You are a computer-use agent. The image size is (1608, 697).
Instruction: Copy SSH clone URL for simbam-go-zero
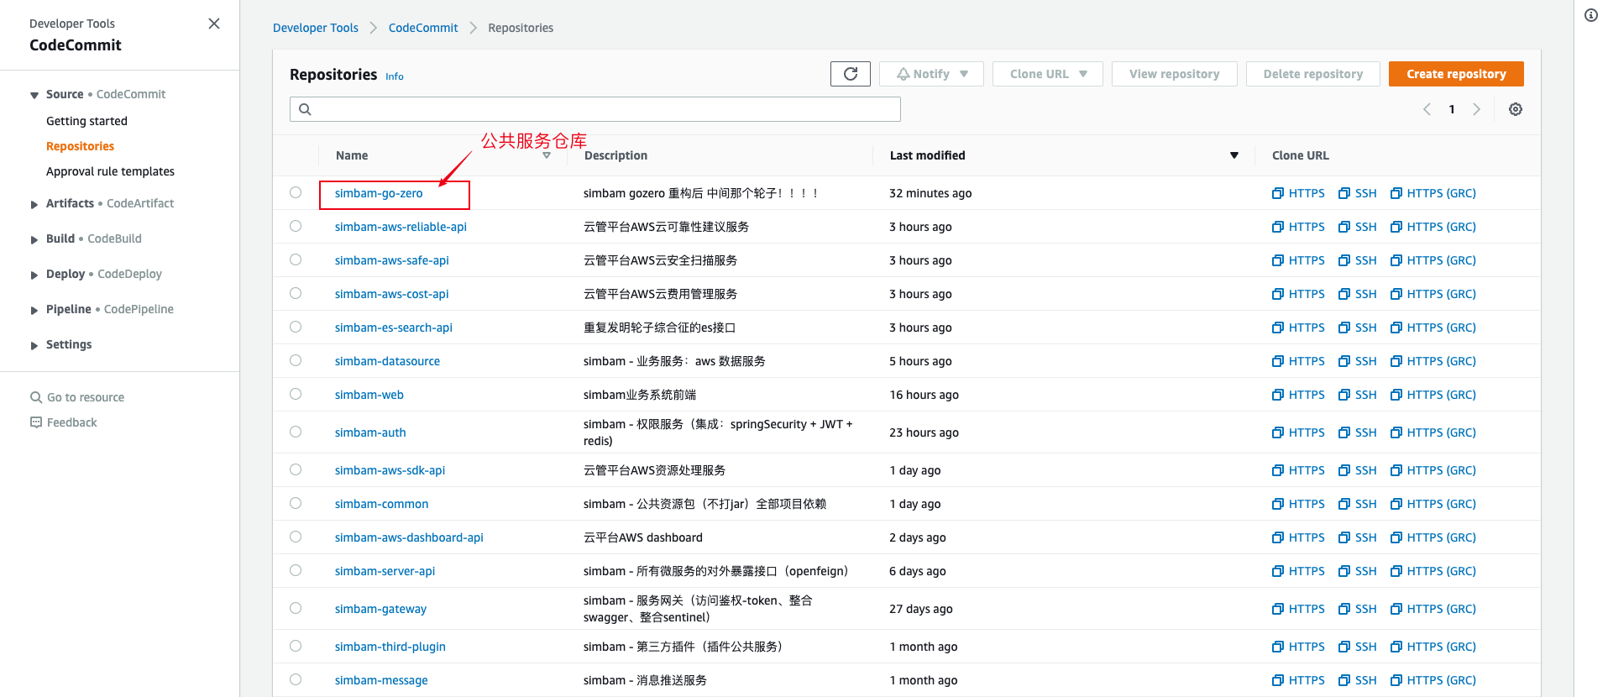pyautogui.click(x=1358, y=193)
